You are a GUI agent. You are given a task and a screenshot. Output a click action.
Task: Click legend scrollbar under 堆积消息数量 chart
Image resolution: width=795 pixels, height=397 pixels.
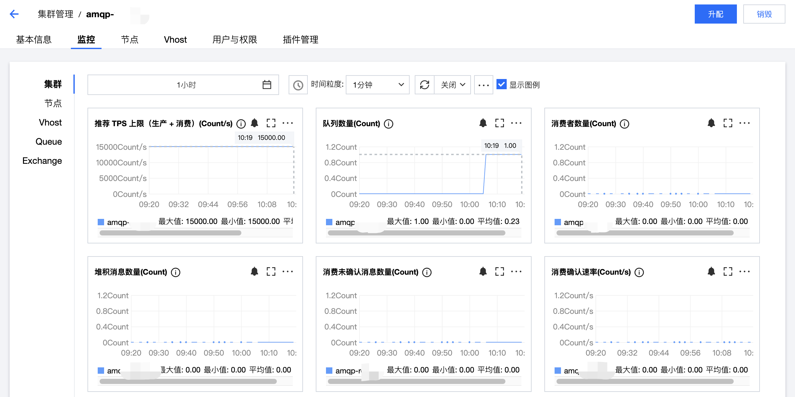188,381
